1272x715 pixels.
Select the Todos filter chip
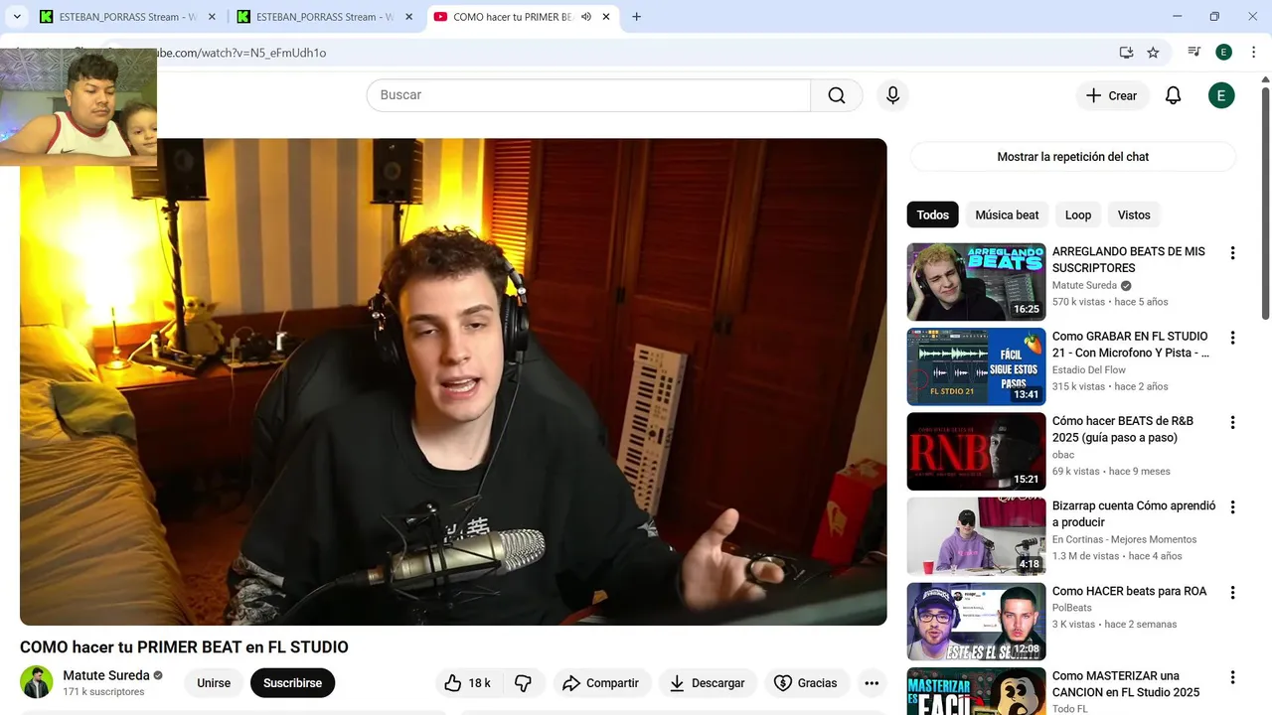click(932, 214)
